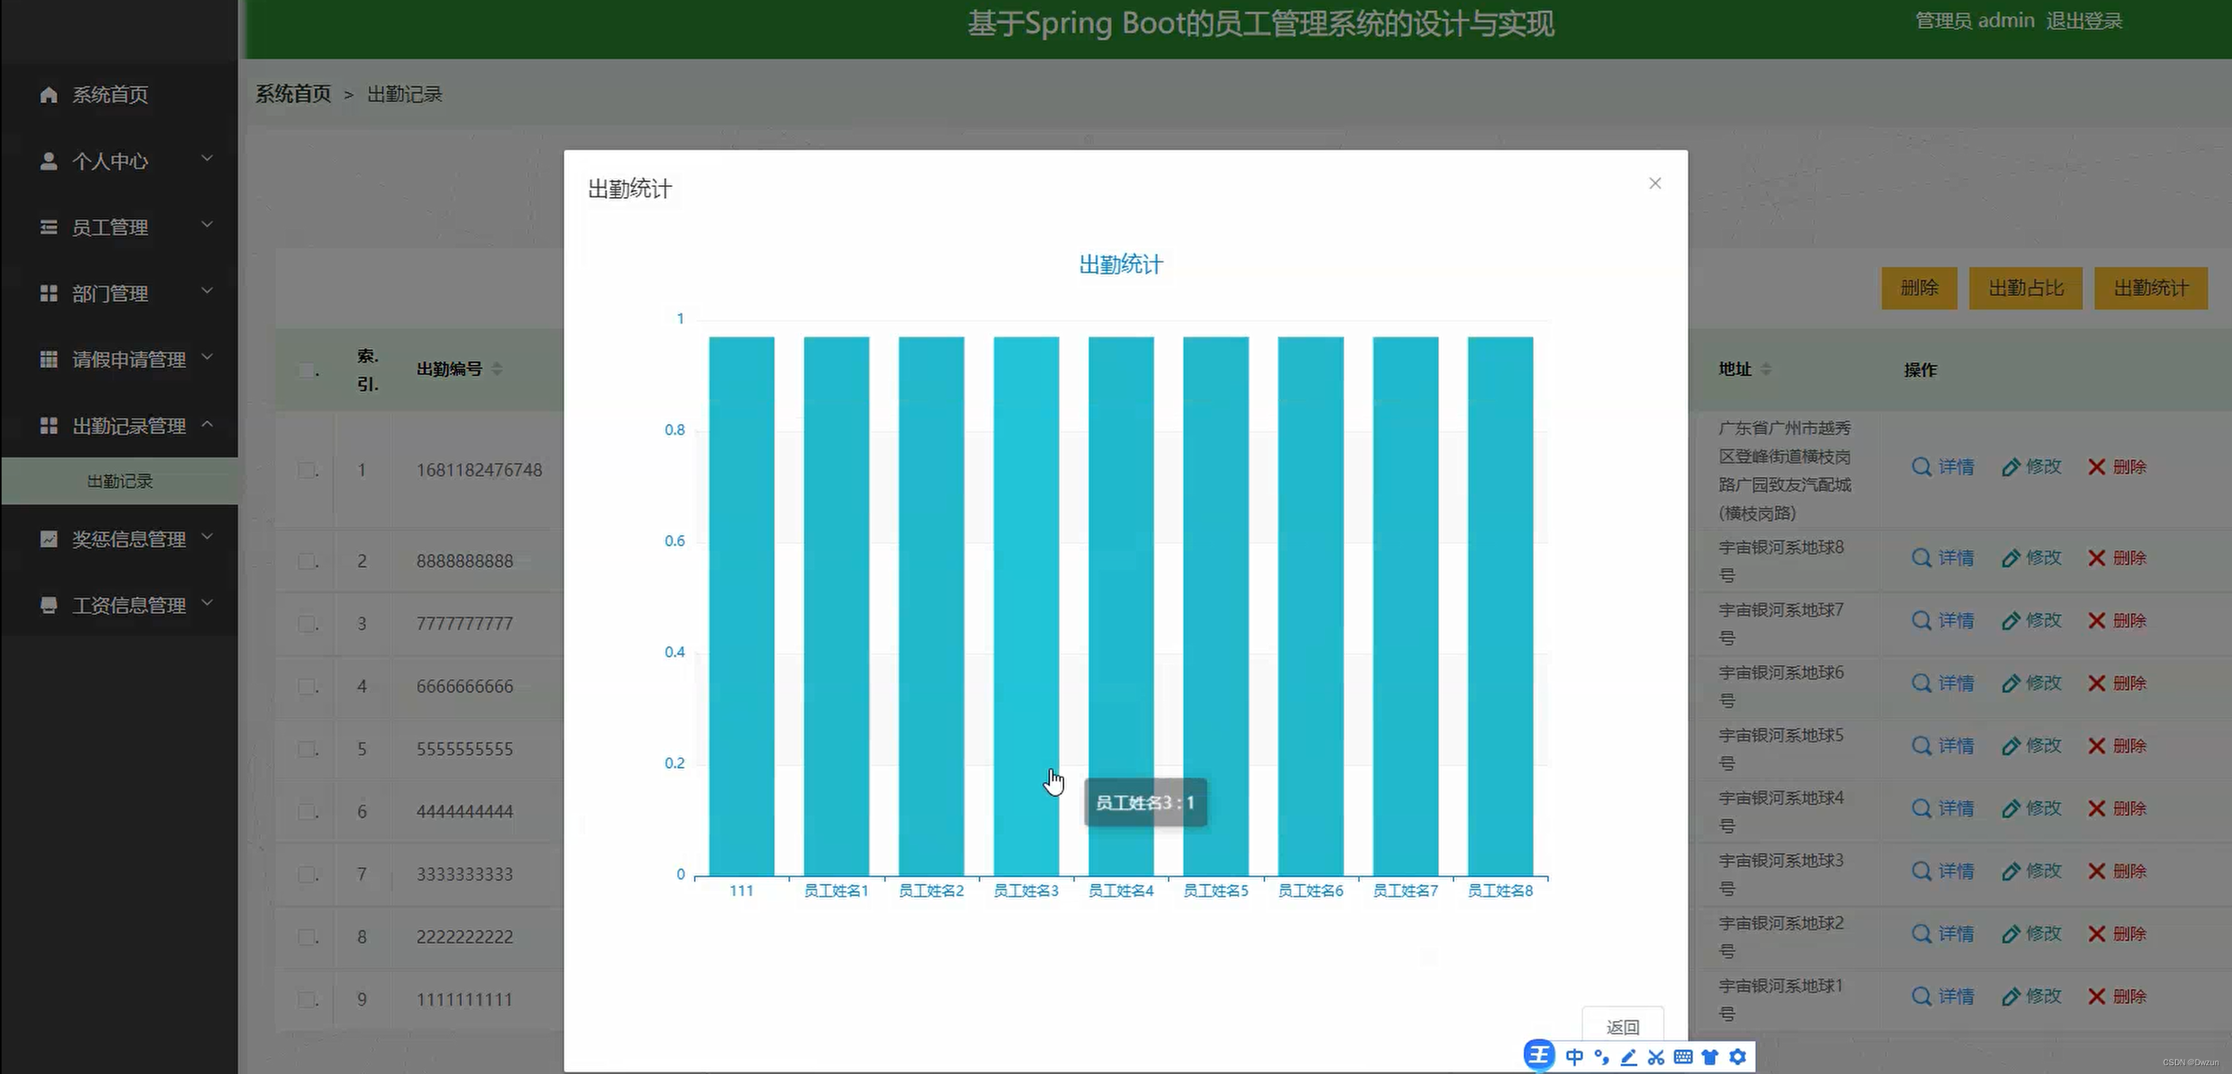Click the scissors icon in IME toolbar

click(1656, 1057)
